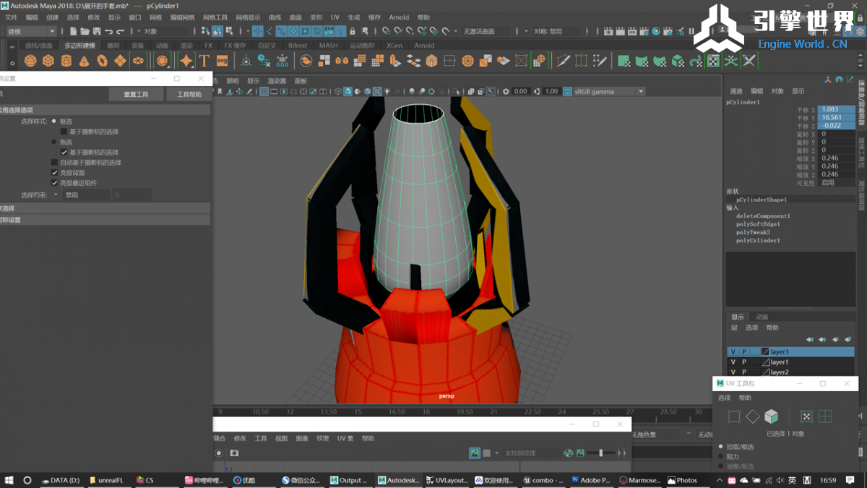Uncheck the 亮显背面 checkbox
867x488 pixels.
[54, 173]
